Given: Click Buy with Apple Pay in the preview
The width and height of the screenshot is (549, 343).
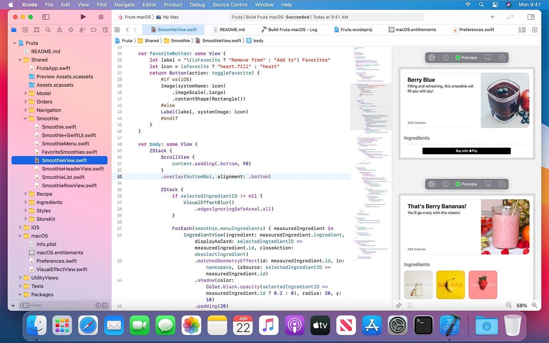Looking at the screenshot, I should [466, 151].
